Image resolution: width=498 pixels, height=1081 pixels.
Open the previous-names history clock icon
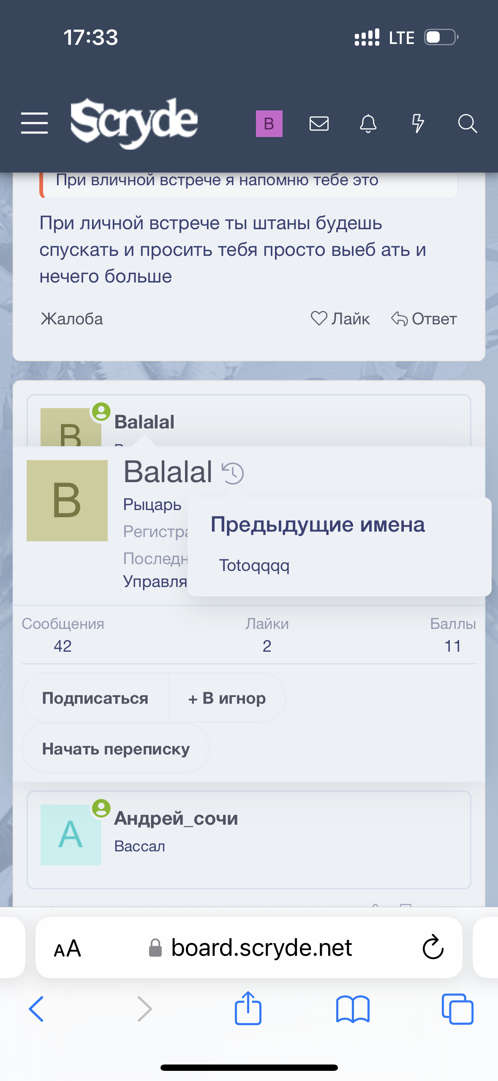point(233,472)
